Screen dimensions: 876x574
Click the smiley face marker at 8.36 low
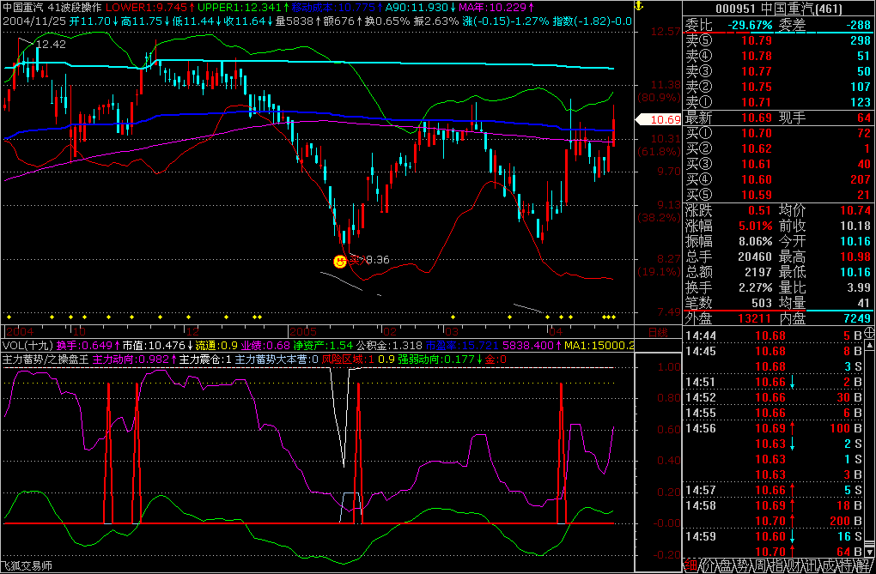click(340, 261)
